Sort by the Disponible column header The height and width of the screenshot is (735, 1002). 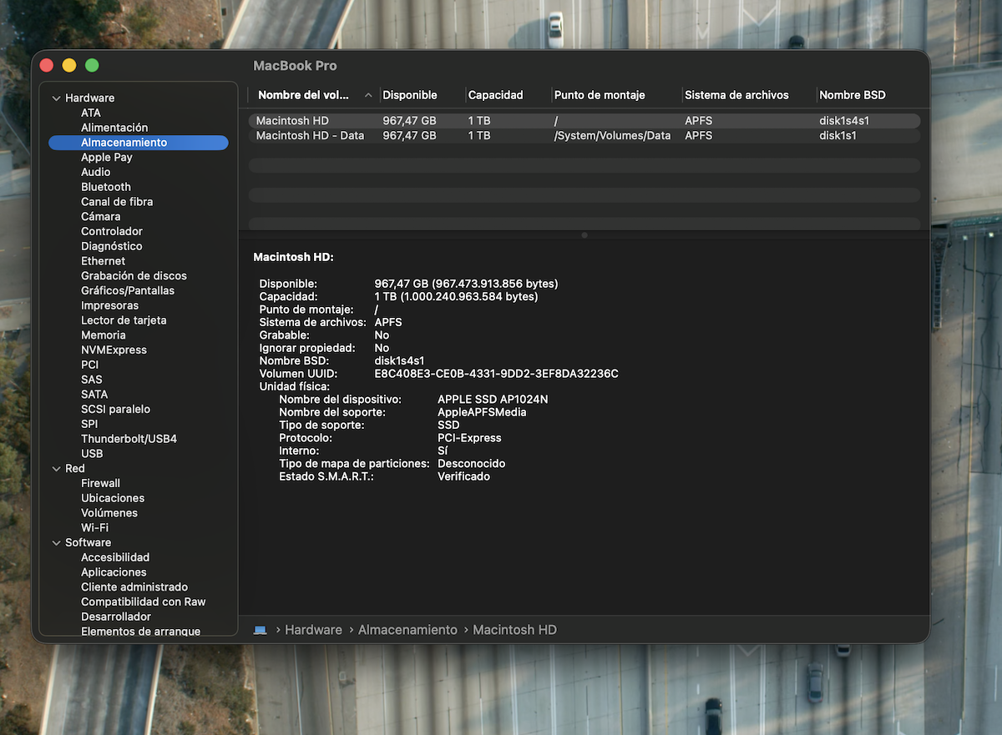click(409, 95)
